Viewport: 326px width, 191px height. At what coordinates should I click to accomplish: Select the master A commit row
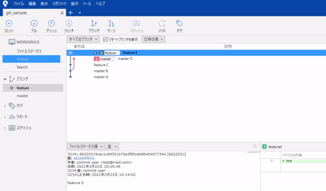196,77
